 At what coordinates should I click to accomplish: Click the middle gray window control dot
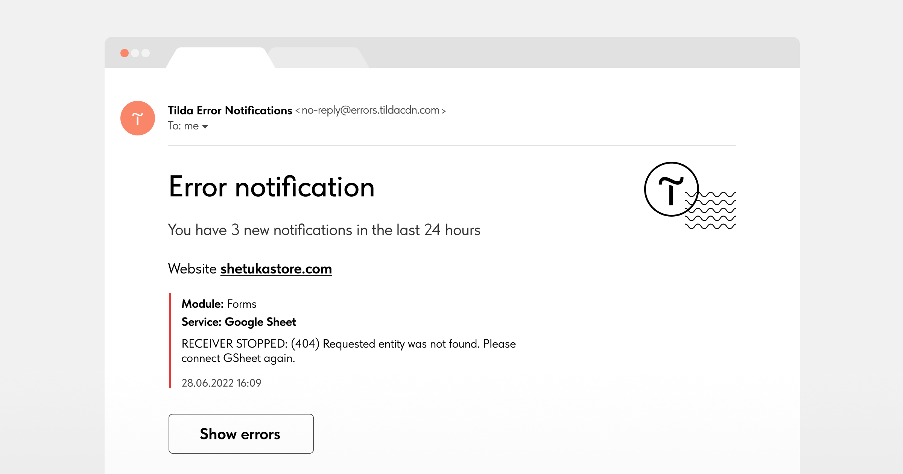(x=135, y=53)
